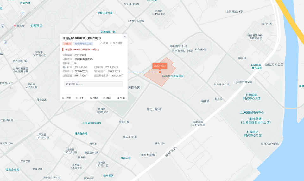
Task: Close the K8-03 parcel info popup
Action: click(x=125, y=36)
